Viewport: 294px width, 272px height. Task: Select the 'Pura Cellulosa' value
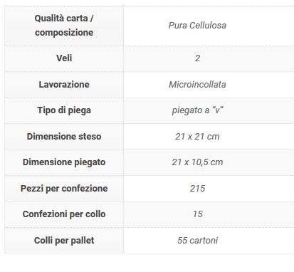pos(197,26)
